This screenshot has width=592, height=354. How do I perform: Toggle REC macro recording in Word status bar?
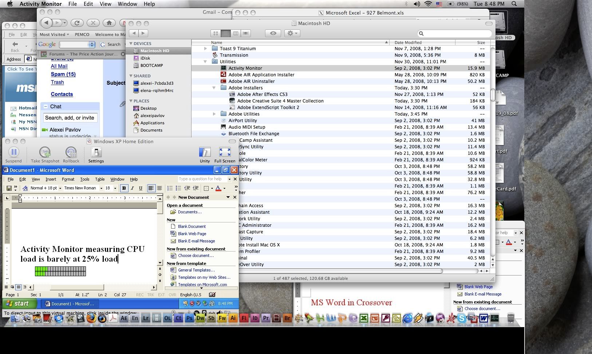[140, 295]
